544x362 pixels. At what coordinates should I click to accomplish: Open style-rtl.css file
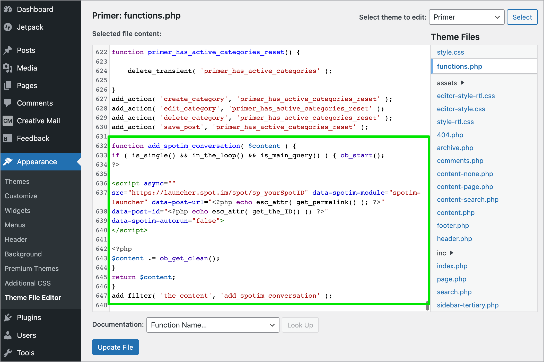[x=455, y=122]
